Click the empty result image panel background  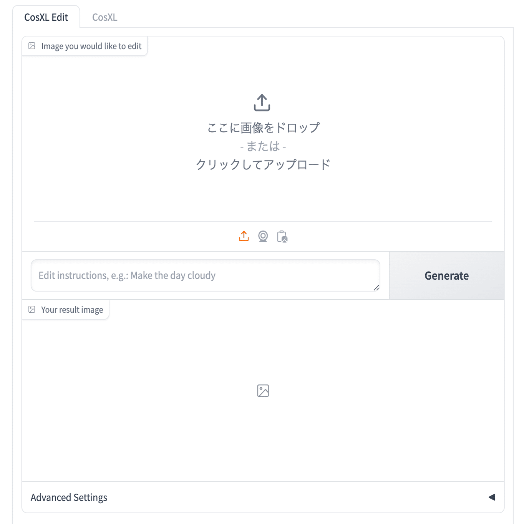point(154,423)
